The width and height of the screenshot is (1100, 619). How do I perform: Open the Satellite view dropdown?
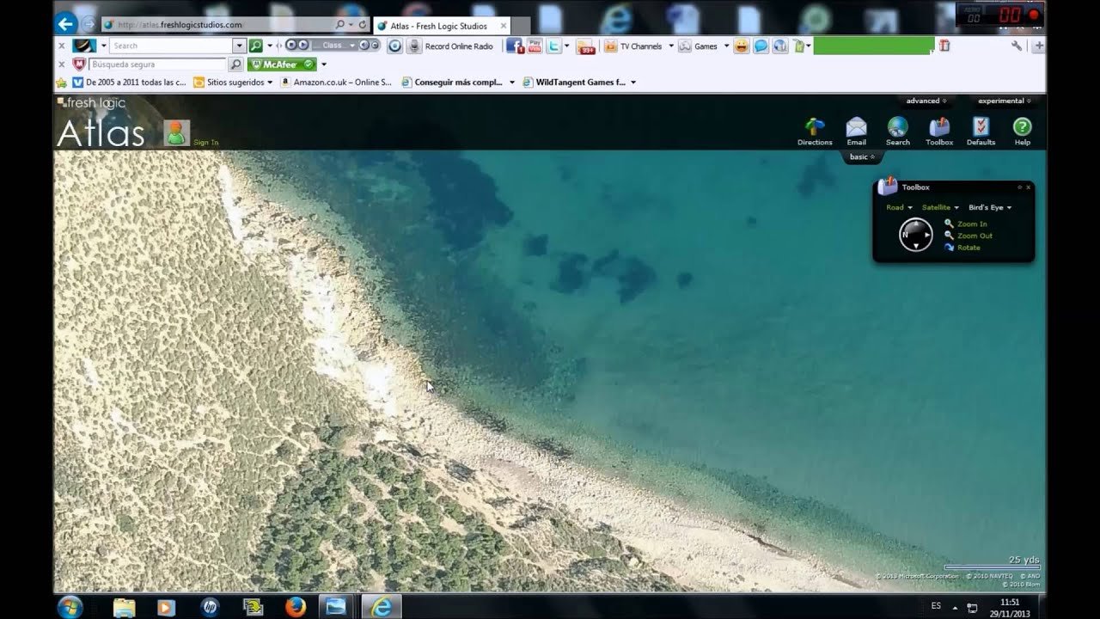[939, 207]
